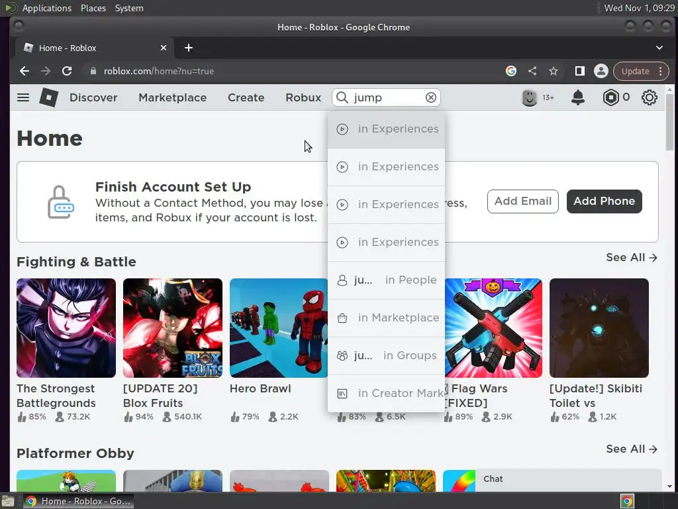Expand the tab search dropdown arrow
This screenshot has width=678, height=509.
click(x=659, y=48)
